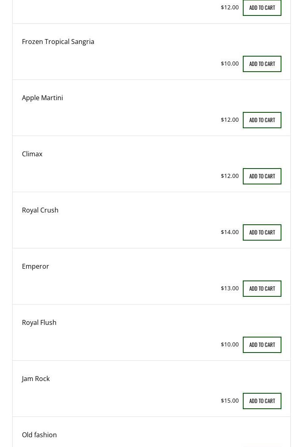The image size is (303, 447).
Task: Click the Apple Martini $12.00 price
Action: (229, 120)
